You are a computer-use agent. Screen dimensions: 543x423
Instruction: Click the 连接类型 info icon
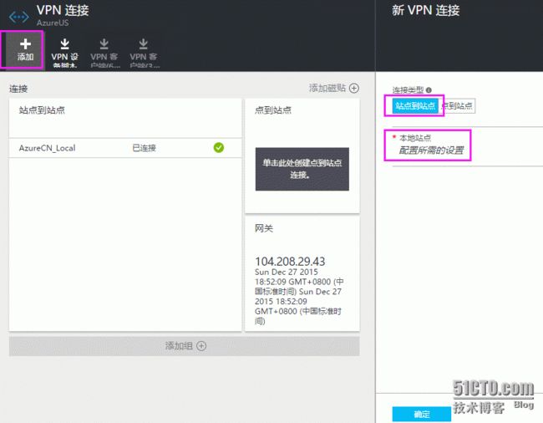tap(429, 90)
